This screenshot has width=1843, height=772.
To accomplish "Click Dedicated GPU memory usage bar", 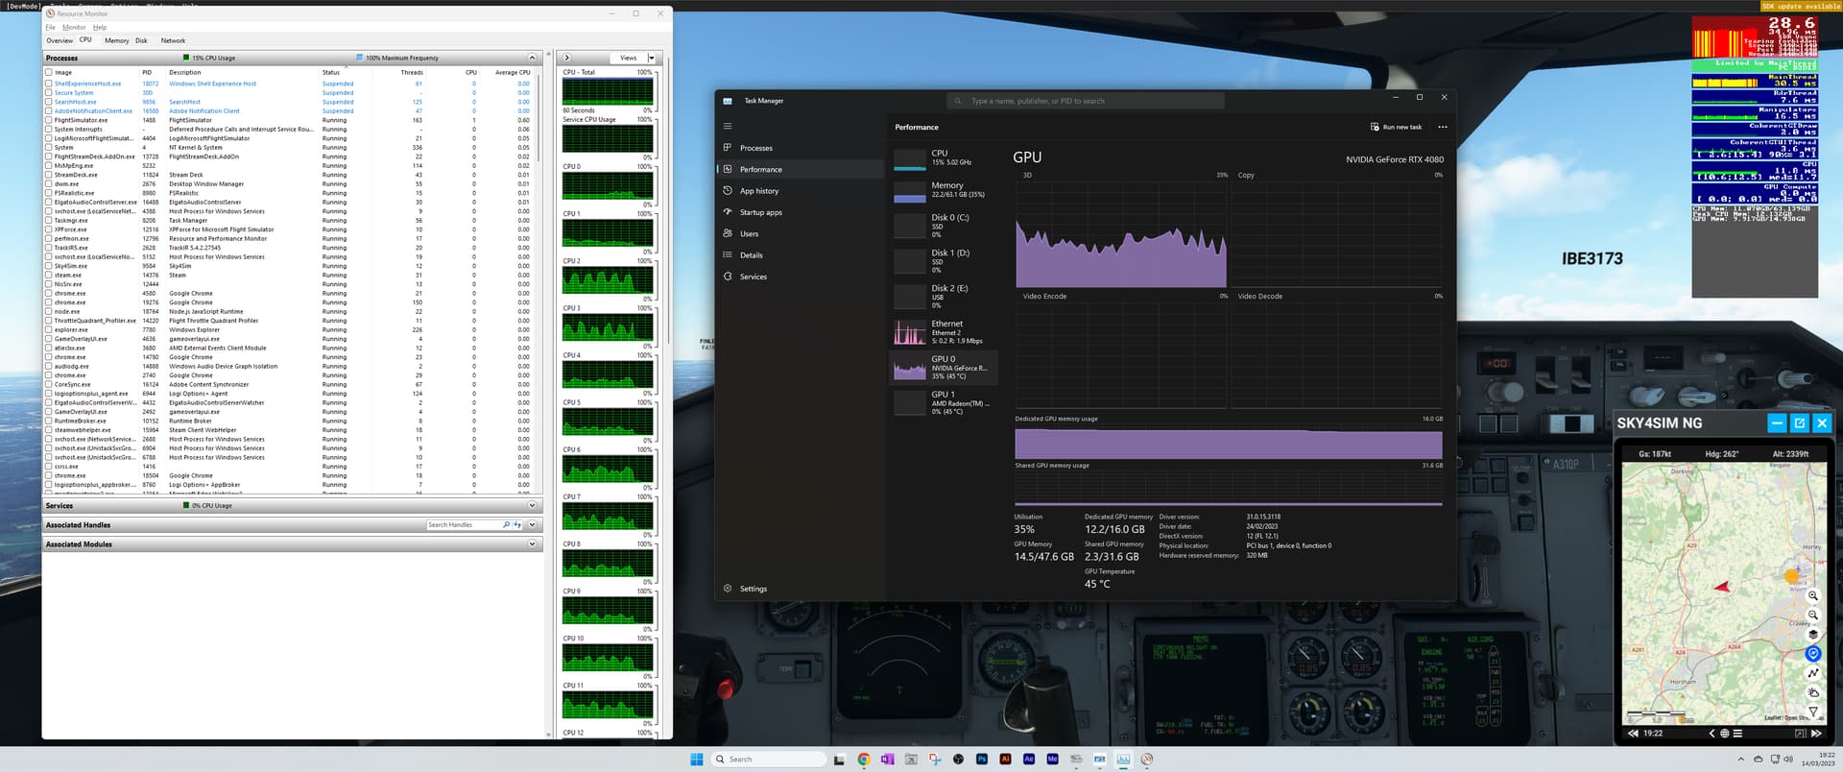I will (x=1229, y=444).
